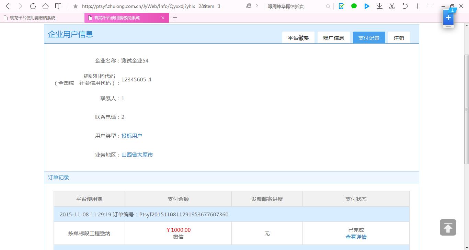The width and height of the screenshot is (469, 250).
Task: Reload the page with the refresh icon
Action: (33, 6)
